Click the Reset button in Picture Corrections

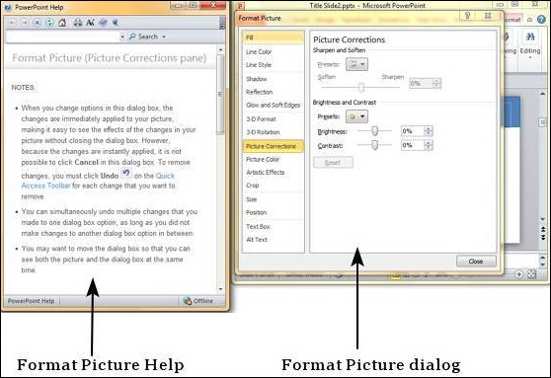click(x=333, y=162)
